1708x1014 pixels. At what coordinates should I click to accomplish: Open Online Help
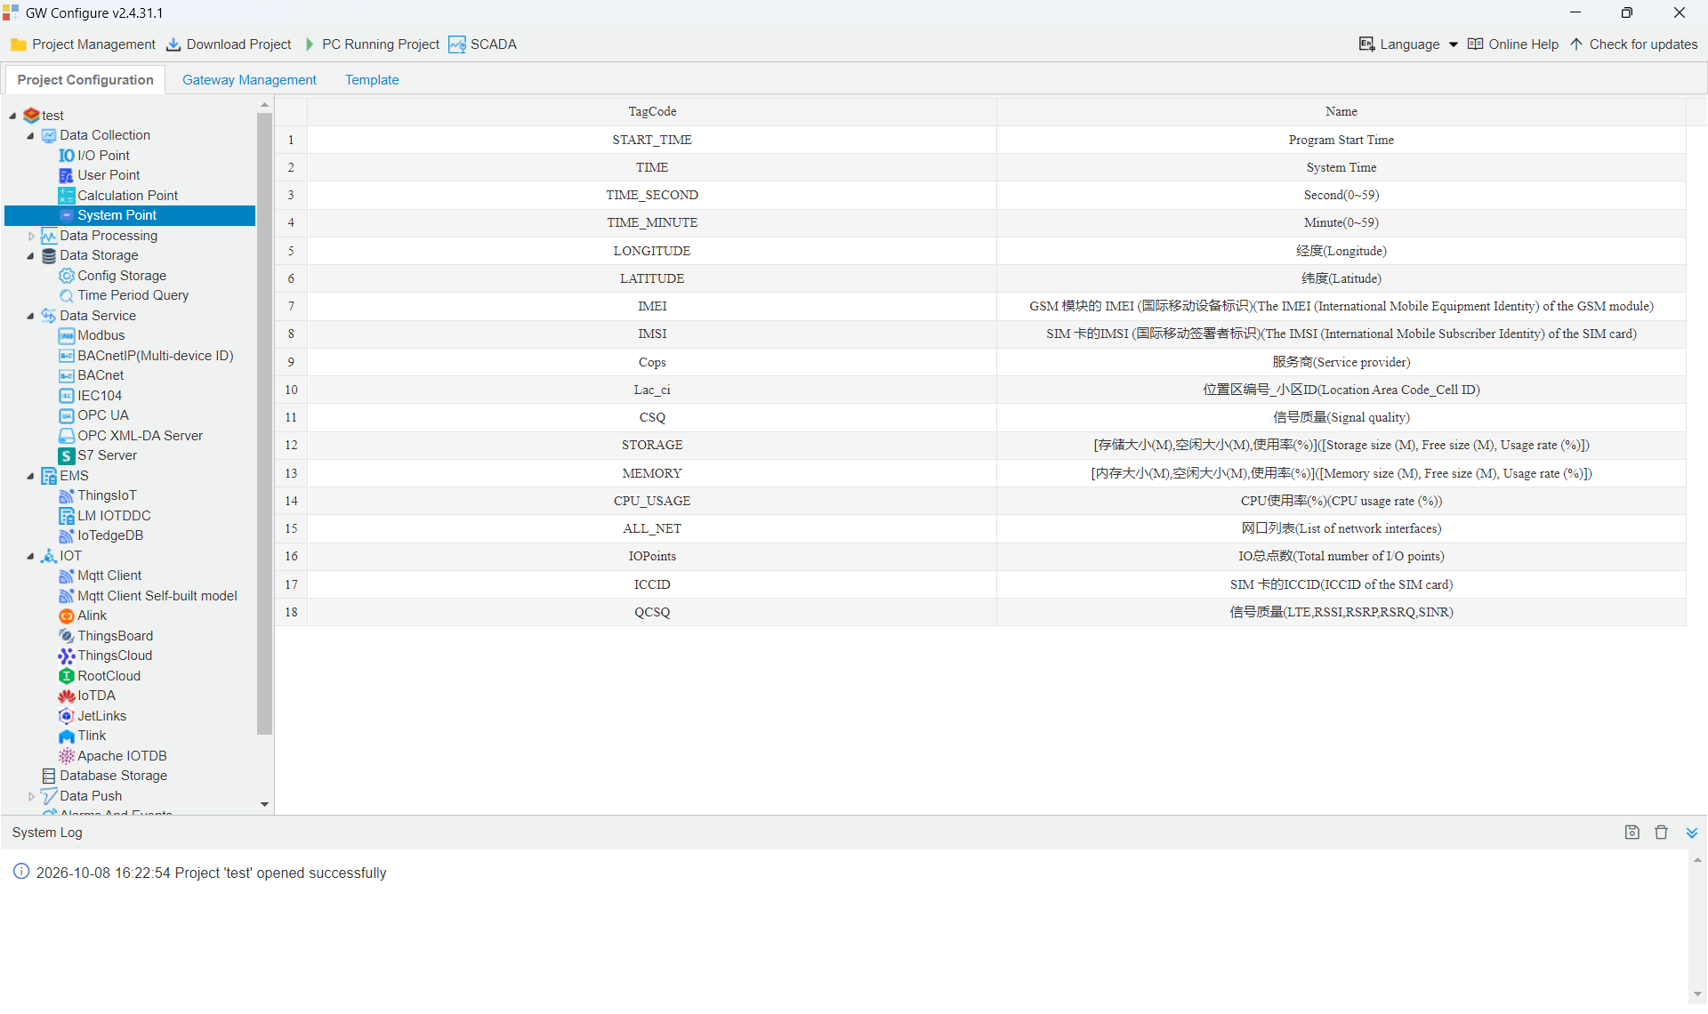click(x=1513, y=44)
